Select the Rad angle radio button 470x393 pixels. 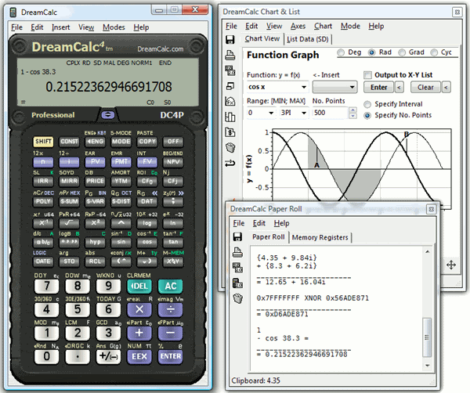point(371,52)
